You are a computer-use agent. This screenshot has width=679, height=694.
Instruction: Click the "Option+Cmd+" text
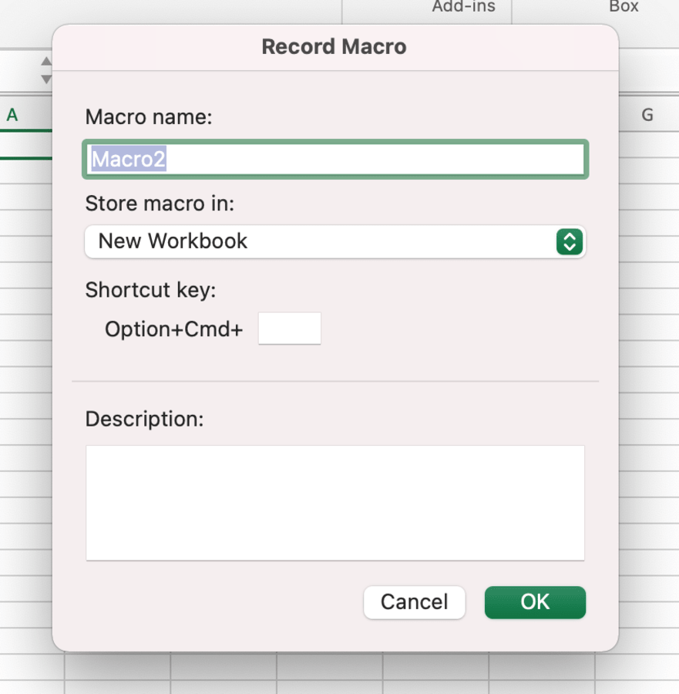tap(173, 329)
